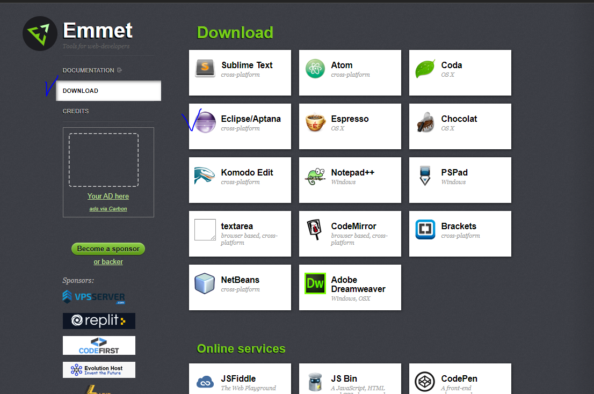The image size is (594, 394).
Task: Click the 'or backer' link
Action: (108, 261)
